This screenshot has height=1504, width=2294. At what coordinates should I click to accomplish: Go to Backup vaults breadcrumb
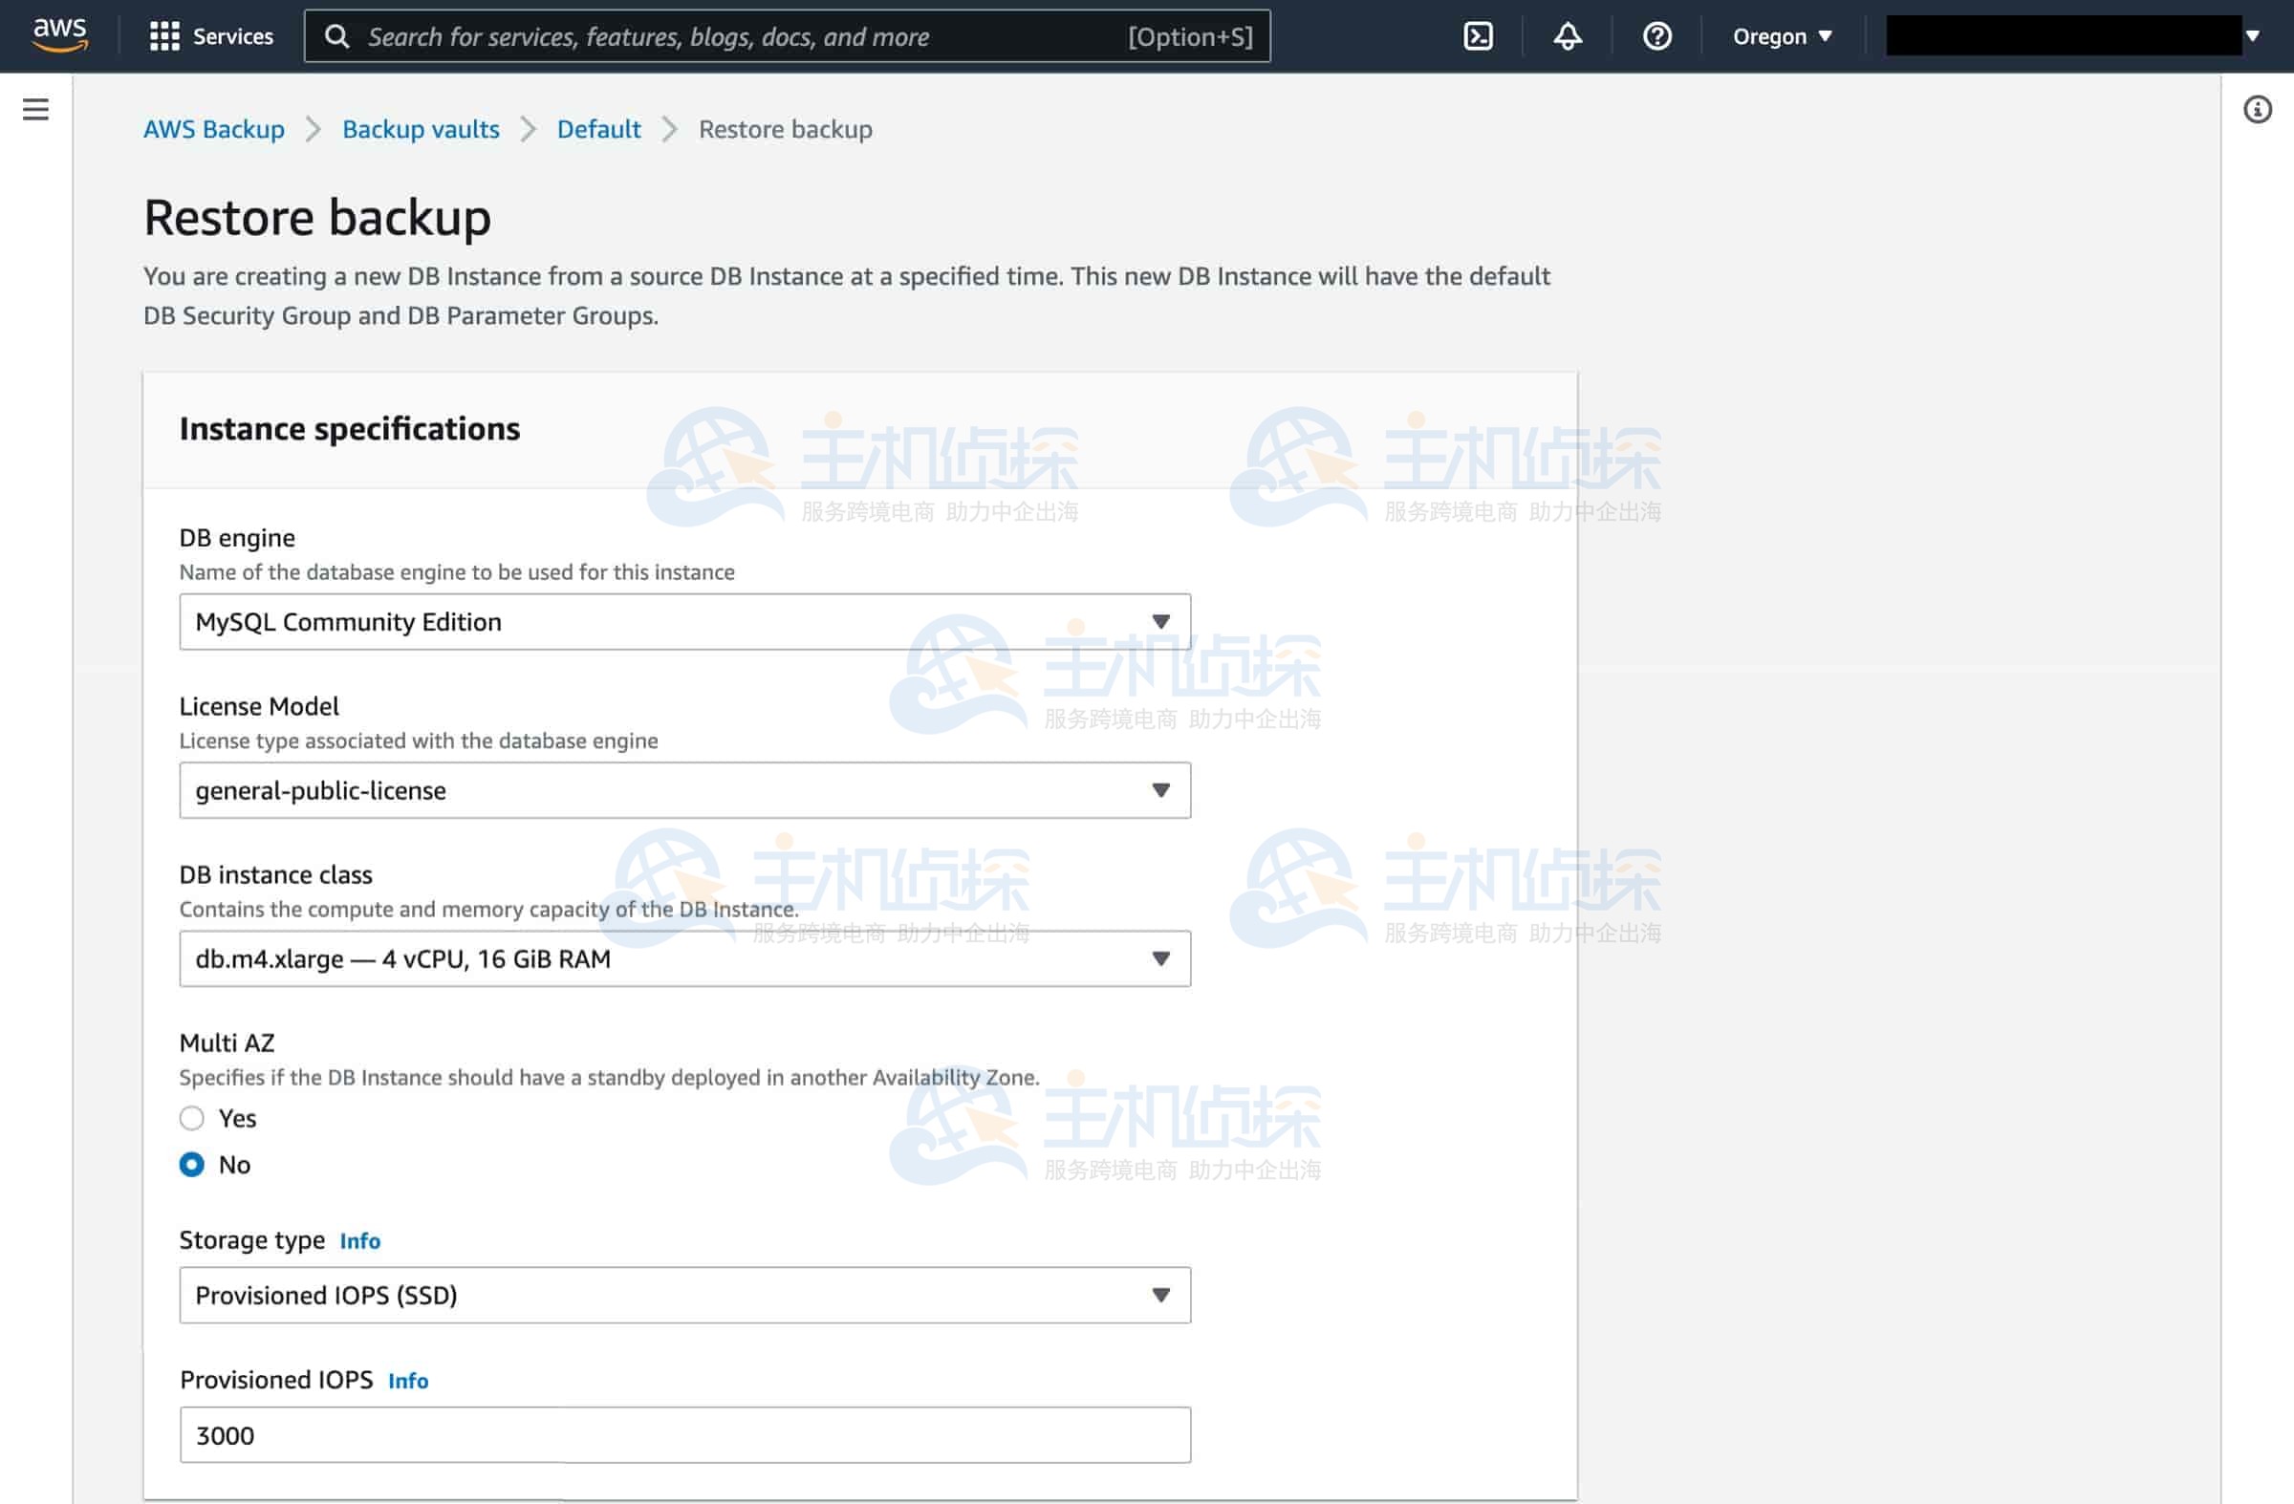[421, 129]
